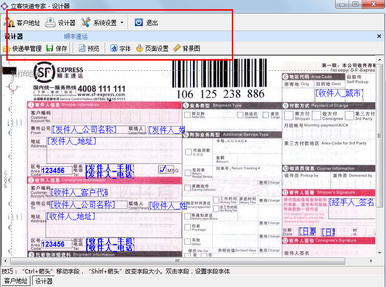386x287 pixels.
Task: Click the 退出 power icon
Action: [139, 22]
